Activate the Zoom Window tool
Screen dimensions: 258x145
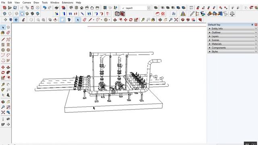[x=8, y=107]
